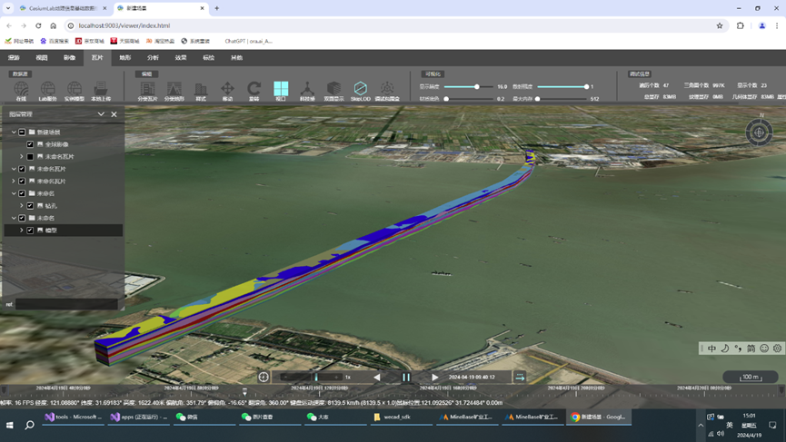Collapse the 新建场景 tree node

tap(14, 133)
